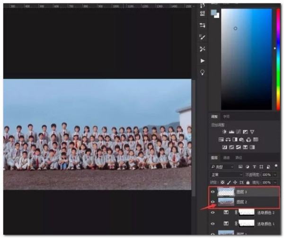Add a Gradient Map adjustment

click(252, 147)
